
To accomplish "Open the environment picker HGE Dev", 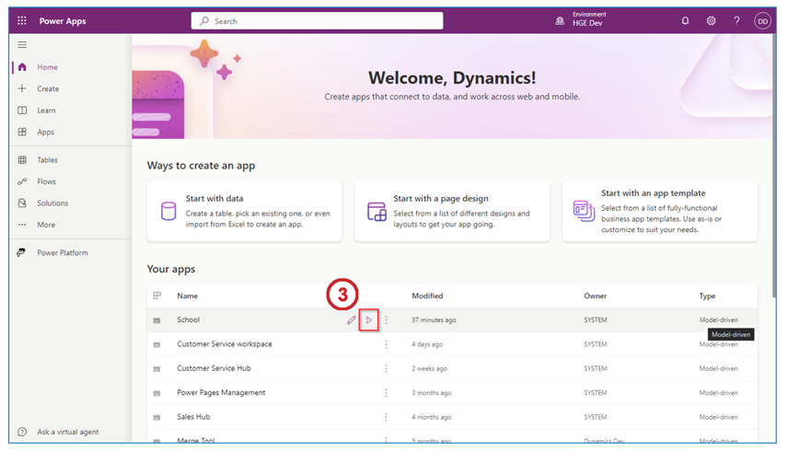I will [584, 21].
